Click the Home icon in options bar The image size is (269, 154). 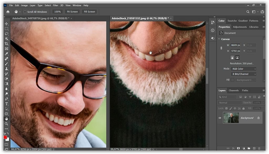(x=8, y=12)
